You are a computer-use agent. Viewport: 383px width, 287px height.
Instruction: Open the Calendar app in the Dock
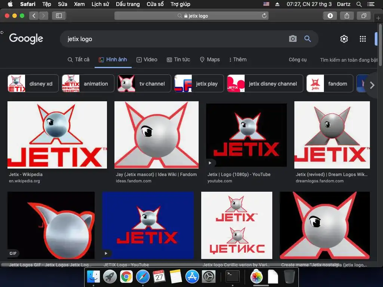point(159,277)
